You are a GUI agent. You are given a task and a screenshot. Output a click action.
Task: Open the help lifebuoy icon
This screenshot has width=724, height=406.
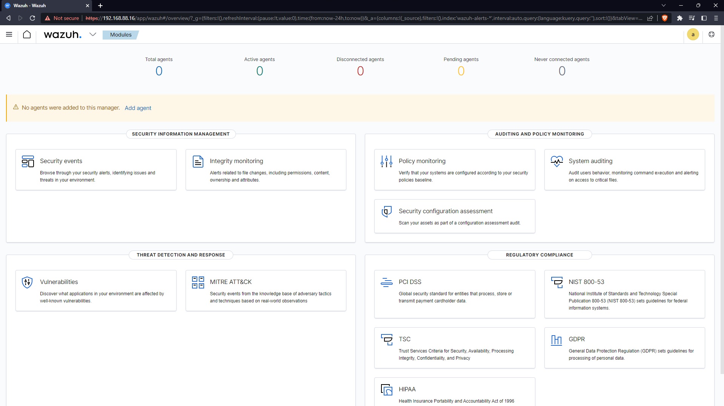(711, 34)
